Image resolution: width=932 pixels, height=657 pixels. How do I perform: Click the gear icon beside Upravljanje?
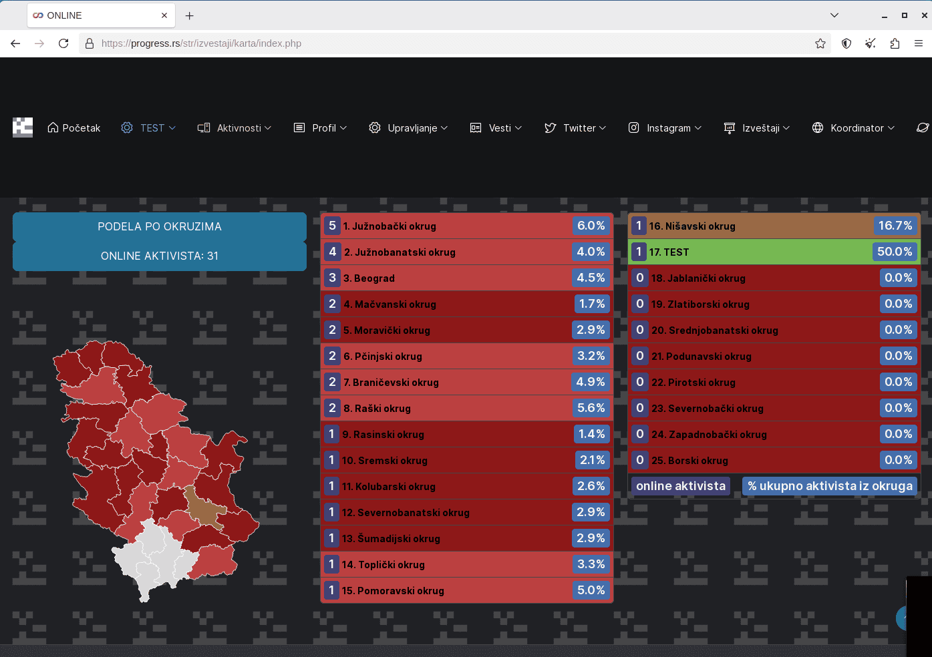pos(375,128)
